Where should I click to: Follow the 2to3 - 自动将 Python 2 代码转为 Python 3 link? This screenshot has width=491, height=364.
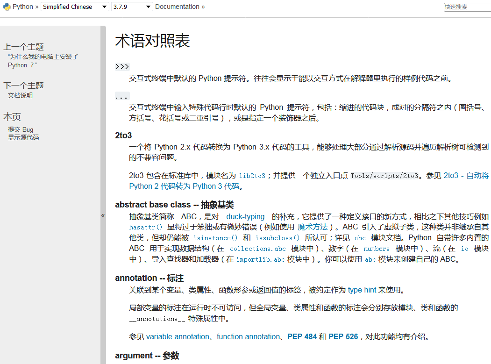309,181
